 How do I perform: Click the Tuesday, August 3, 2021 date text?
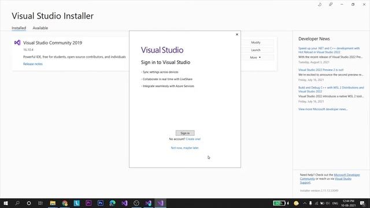pyautogui.click(x=313, y=62)
